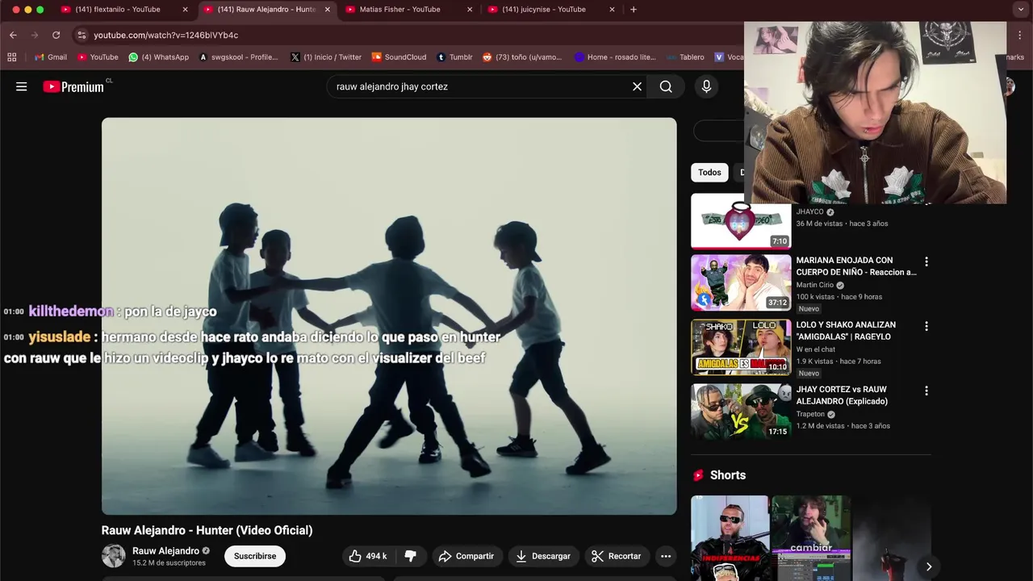Open Rauw Alejandro channel avatar
Viewport: 1033px width, 581px height.
click(x=114, y=556)
